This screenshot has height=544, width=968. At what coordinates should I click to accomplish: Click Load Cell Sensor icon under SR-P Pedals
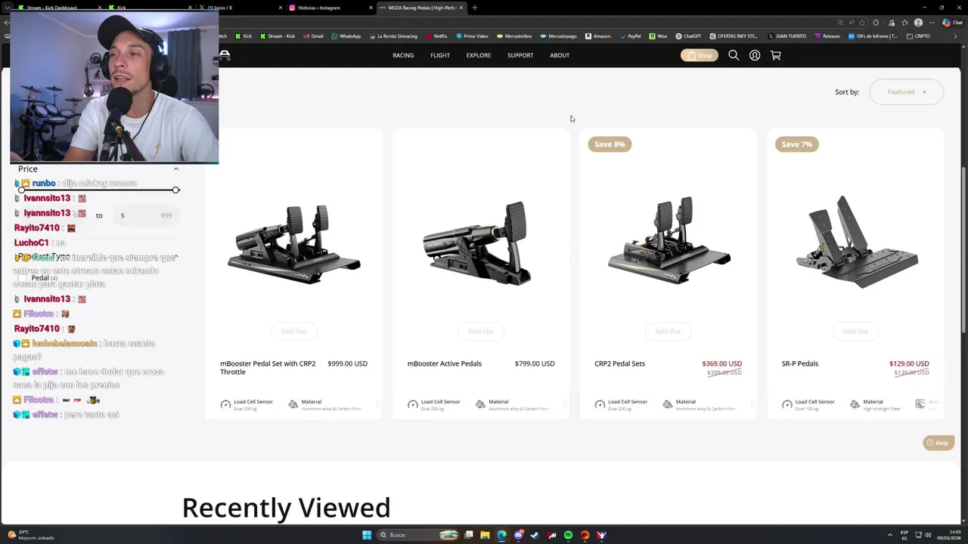(787, 405)
